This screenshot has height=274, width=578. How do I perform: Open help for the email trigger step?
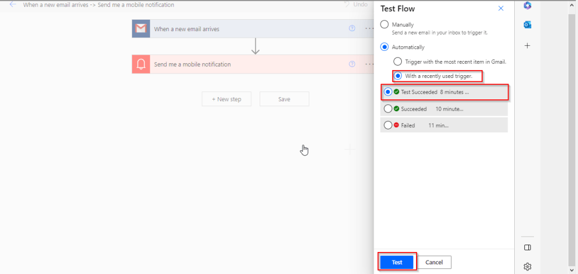[x=352, y=28]
